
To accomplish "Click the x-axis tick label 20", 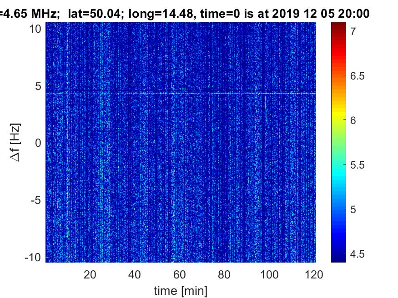I will tap(90, 274).
